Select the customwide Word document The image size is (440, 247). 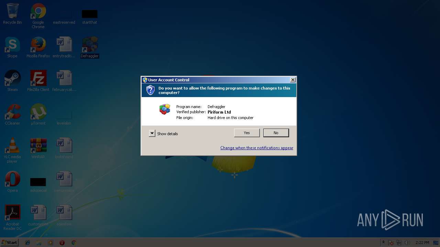[x=38, y=215]
